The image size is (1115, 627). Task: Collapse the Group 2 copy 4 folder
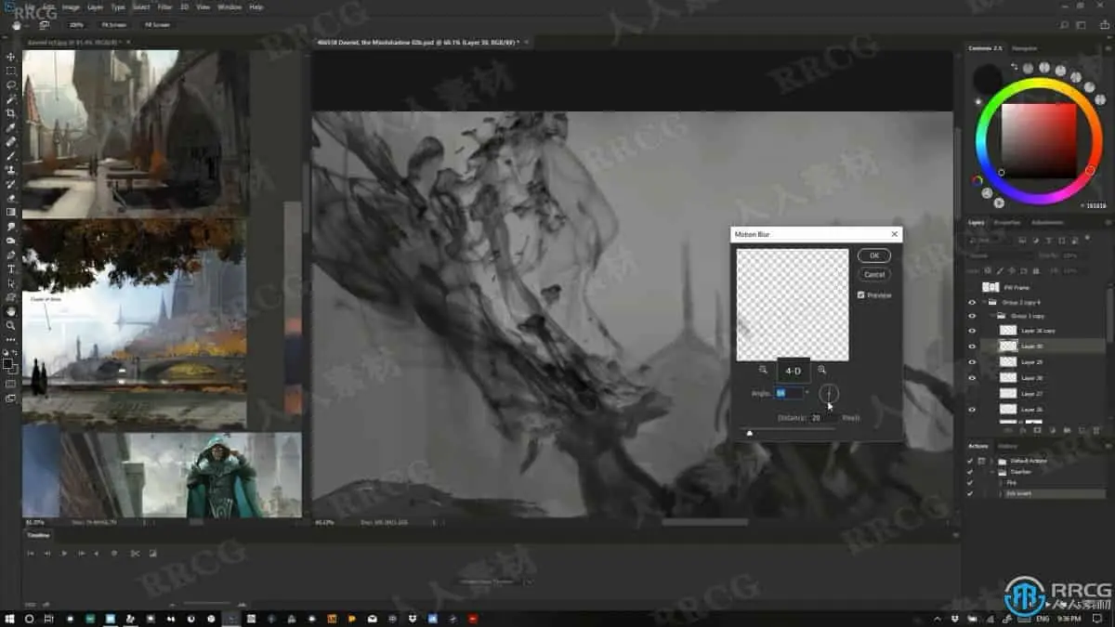click(984, 302)
